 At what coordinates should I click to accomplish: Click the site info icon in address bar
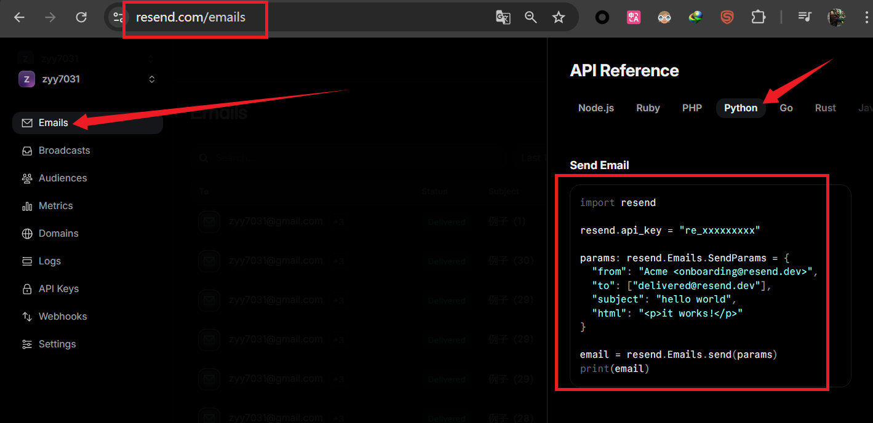118,17
